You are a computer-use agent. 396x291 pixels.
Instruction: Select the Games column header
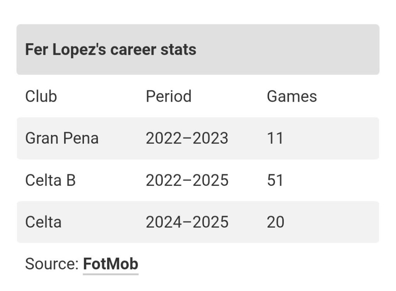coord(292,96)
